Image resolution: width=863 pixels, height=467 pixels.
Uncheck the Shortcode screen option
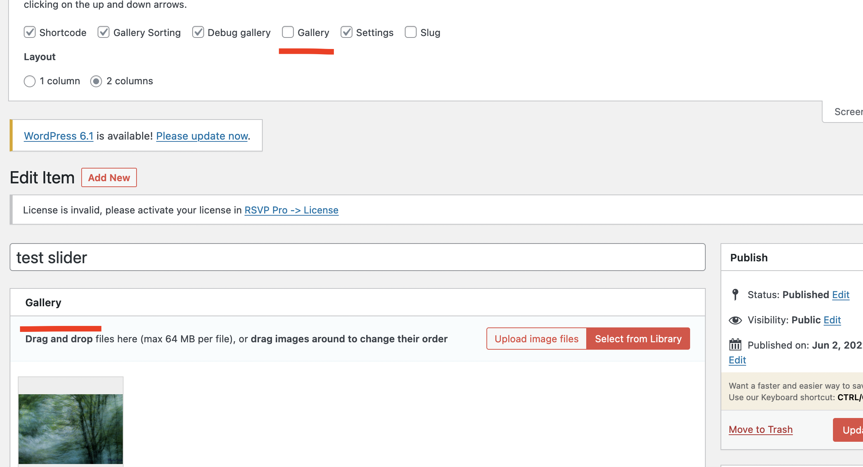tap(30, 33)
